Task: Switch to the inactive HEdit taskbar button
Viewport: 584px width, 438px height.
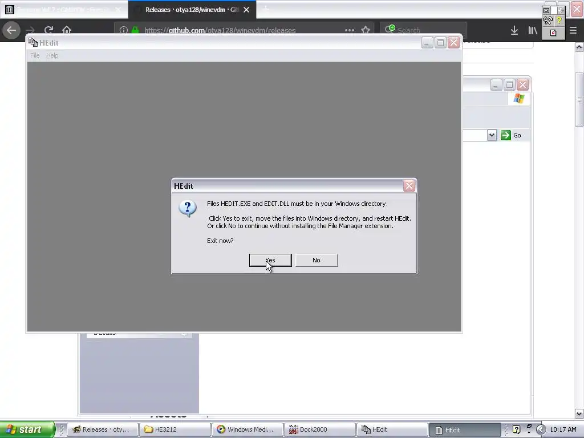Action: [391, 429]
